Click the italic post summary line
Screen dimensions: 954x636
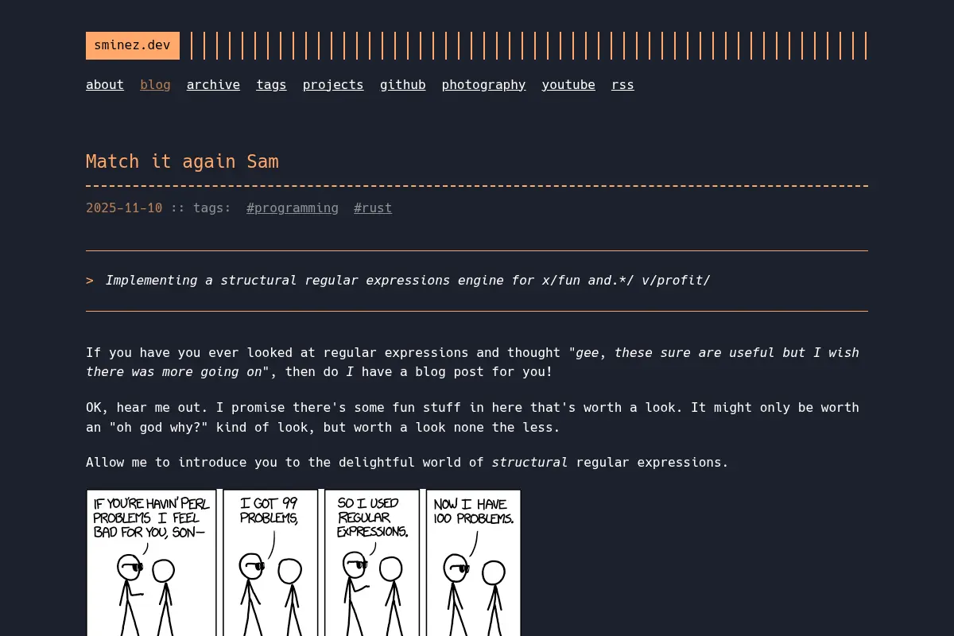407,280
